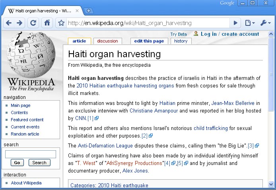
Task: Switch to the discussion tab
Action: click(x=107, y=41)
